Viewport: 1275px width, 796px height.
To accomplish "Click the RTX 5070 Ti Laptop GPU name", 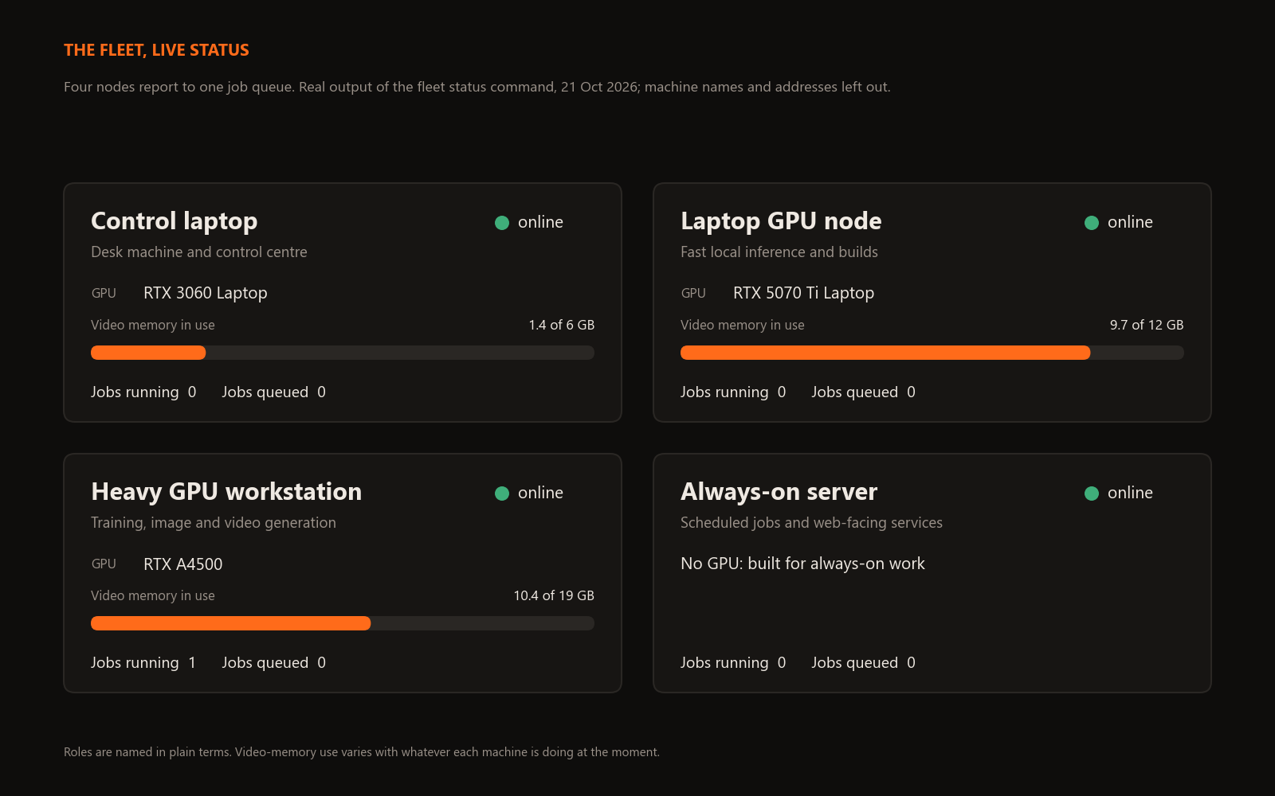I will tap(804, 293).
